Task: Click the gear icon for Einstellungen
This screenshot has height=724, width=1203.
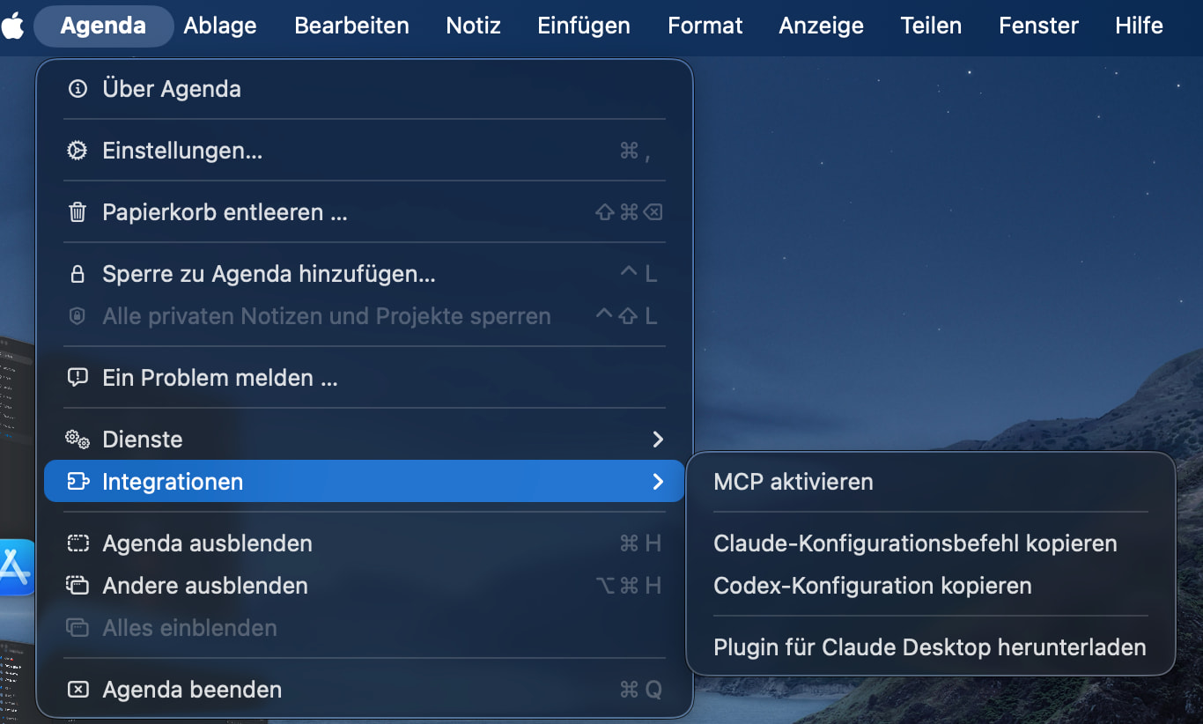Action: pos(77,151)
